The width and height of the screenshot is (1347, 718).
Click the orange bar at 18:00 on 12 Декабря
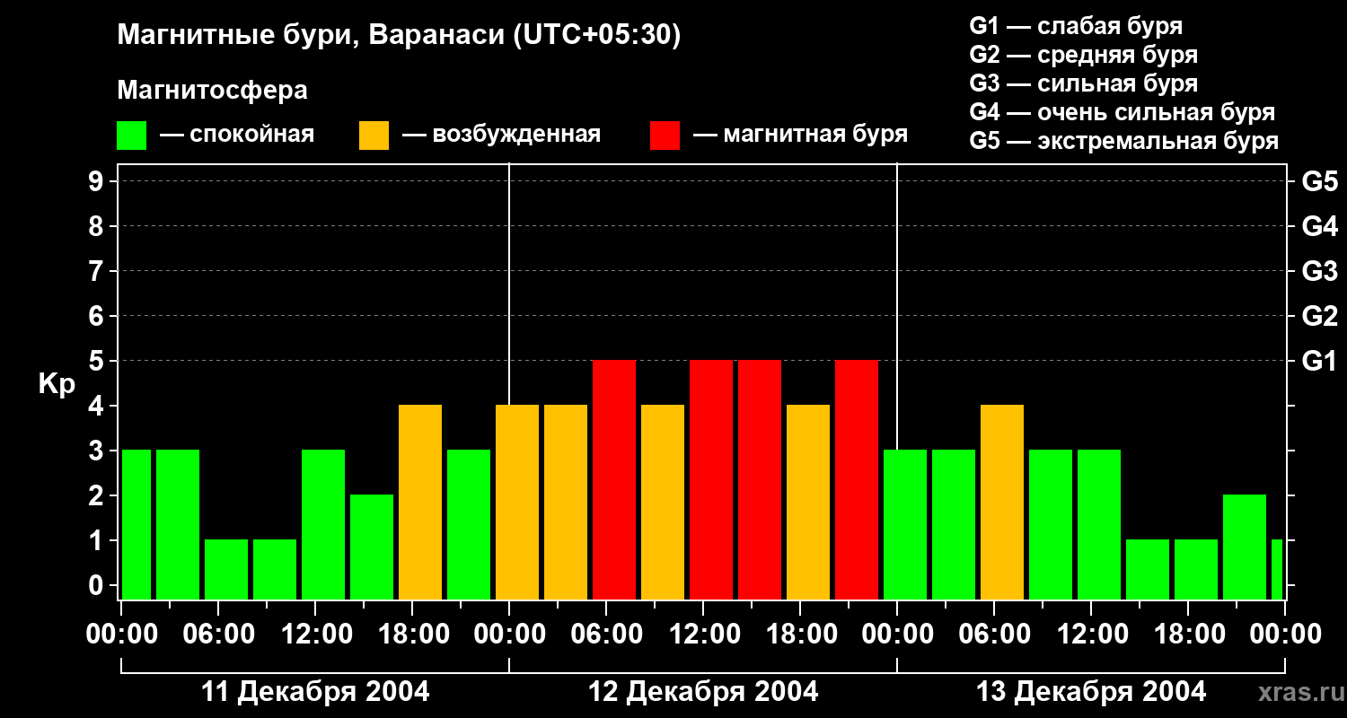click(808, 503)
